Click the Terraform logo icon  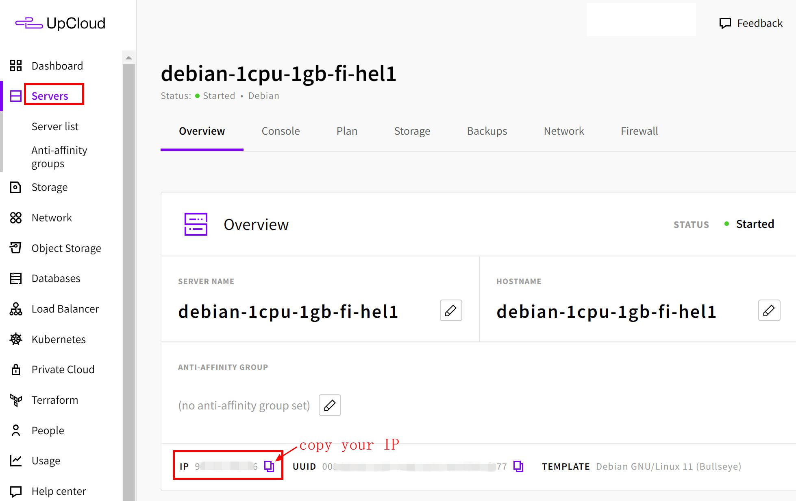16,400
